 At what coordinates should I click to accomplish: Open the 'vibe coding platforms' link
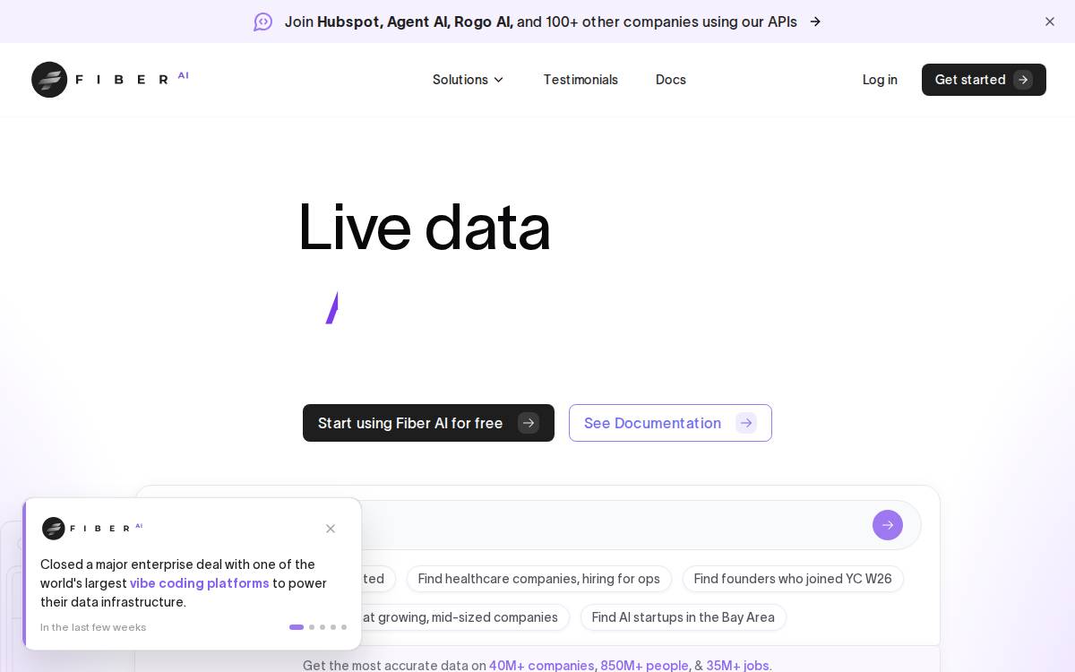200,583
